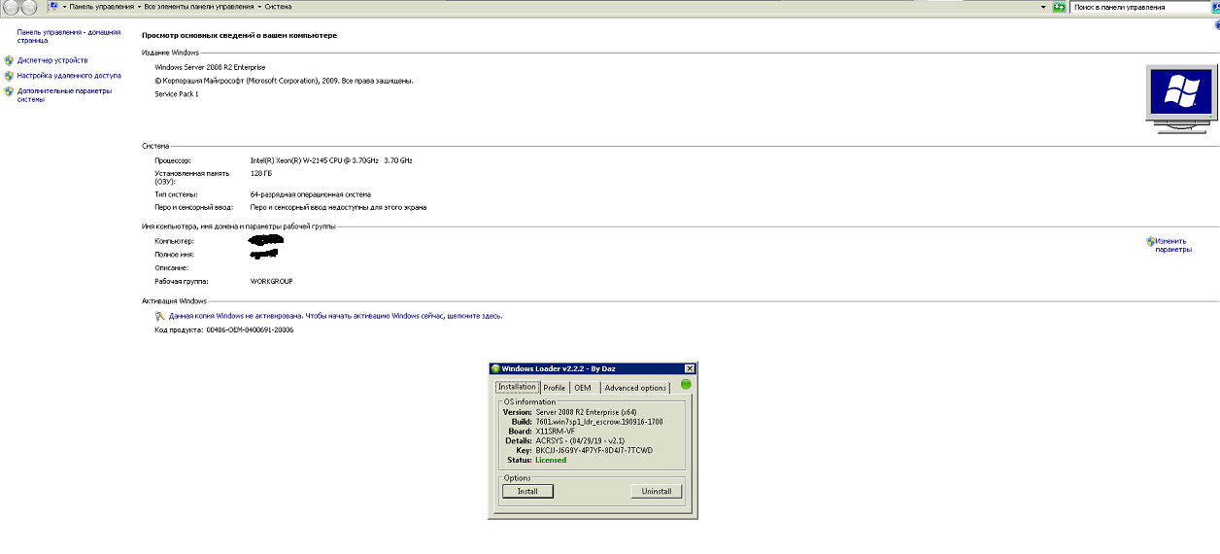The image size is (1220, 554).
Task: Click the Forward navigation arrow button
Action: [30, 7]
